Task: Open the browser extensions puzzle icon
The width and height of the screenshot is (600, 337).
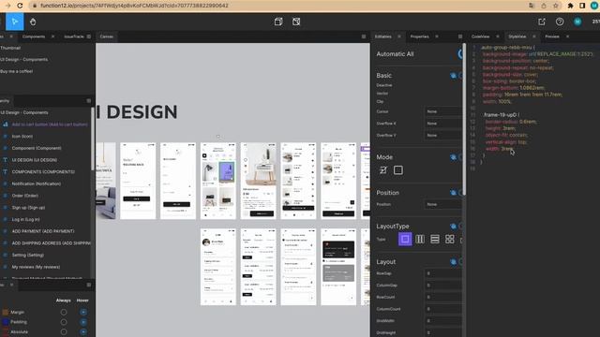Action: click(x=570, y=6)
